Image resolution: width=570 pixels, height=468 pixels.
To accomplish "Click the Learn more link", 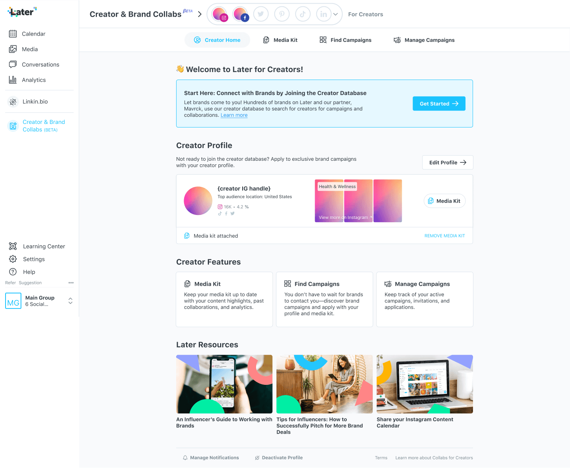I will pos(234,115).
